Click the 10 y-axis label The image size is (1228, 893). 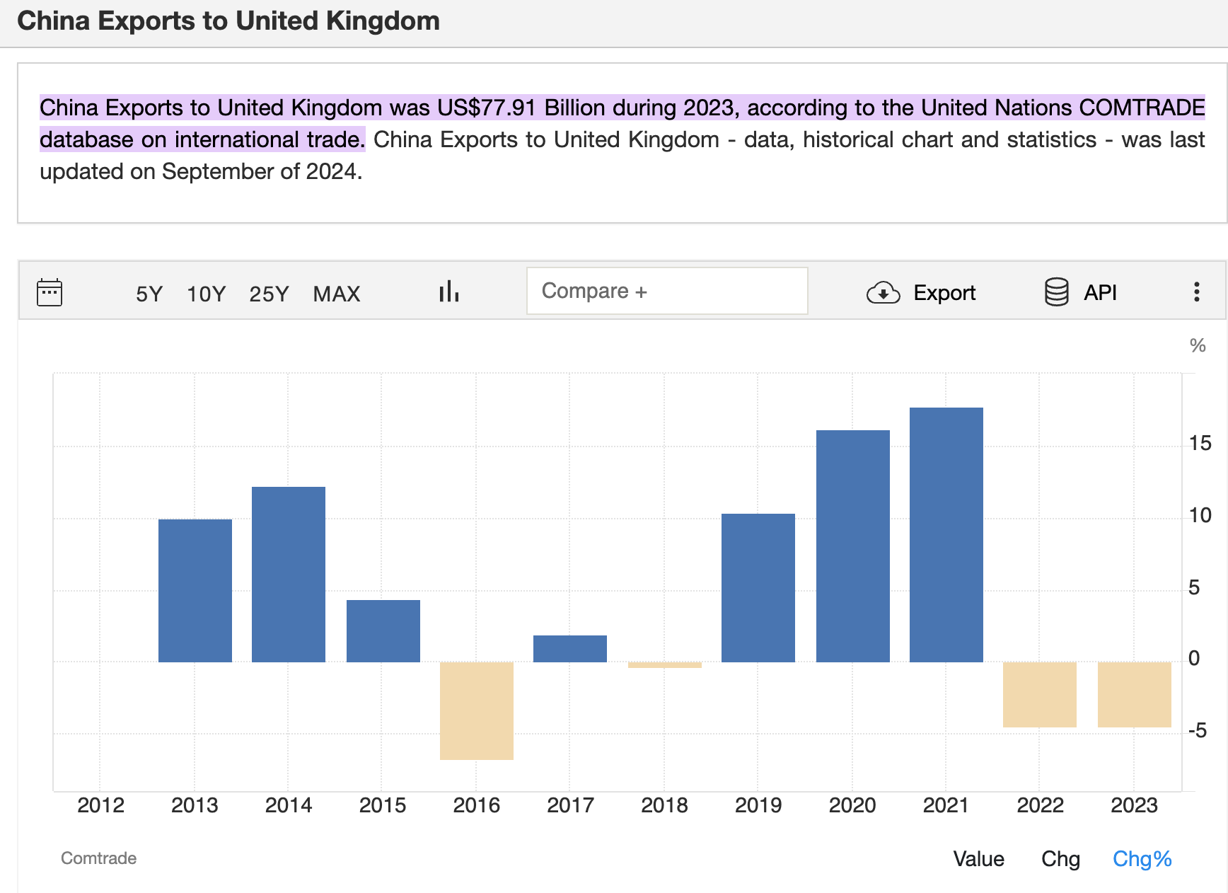1200,516
